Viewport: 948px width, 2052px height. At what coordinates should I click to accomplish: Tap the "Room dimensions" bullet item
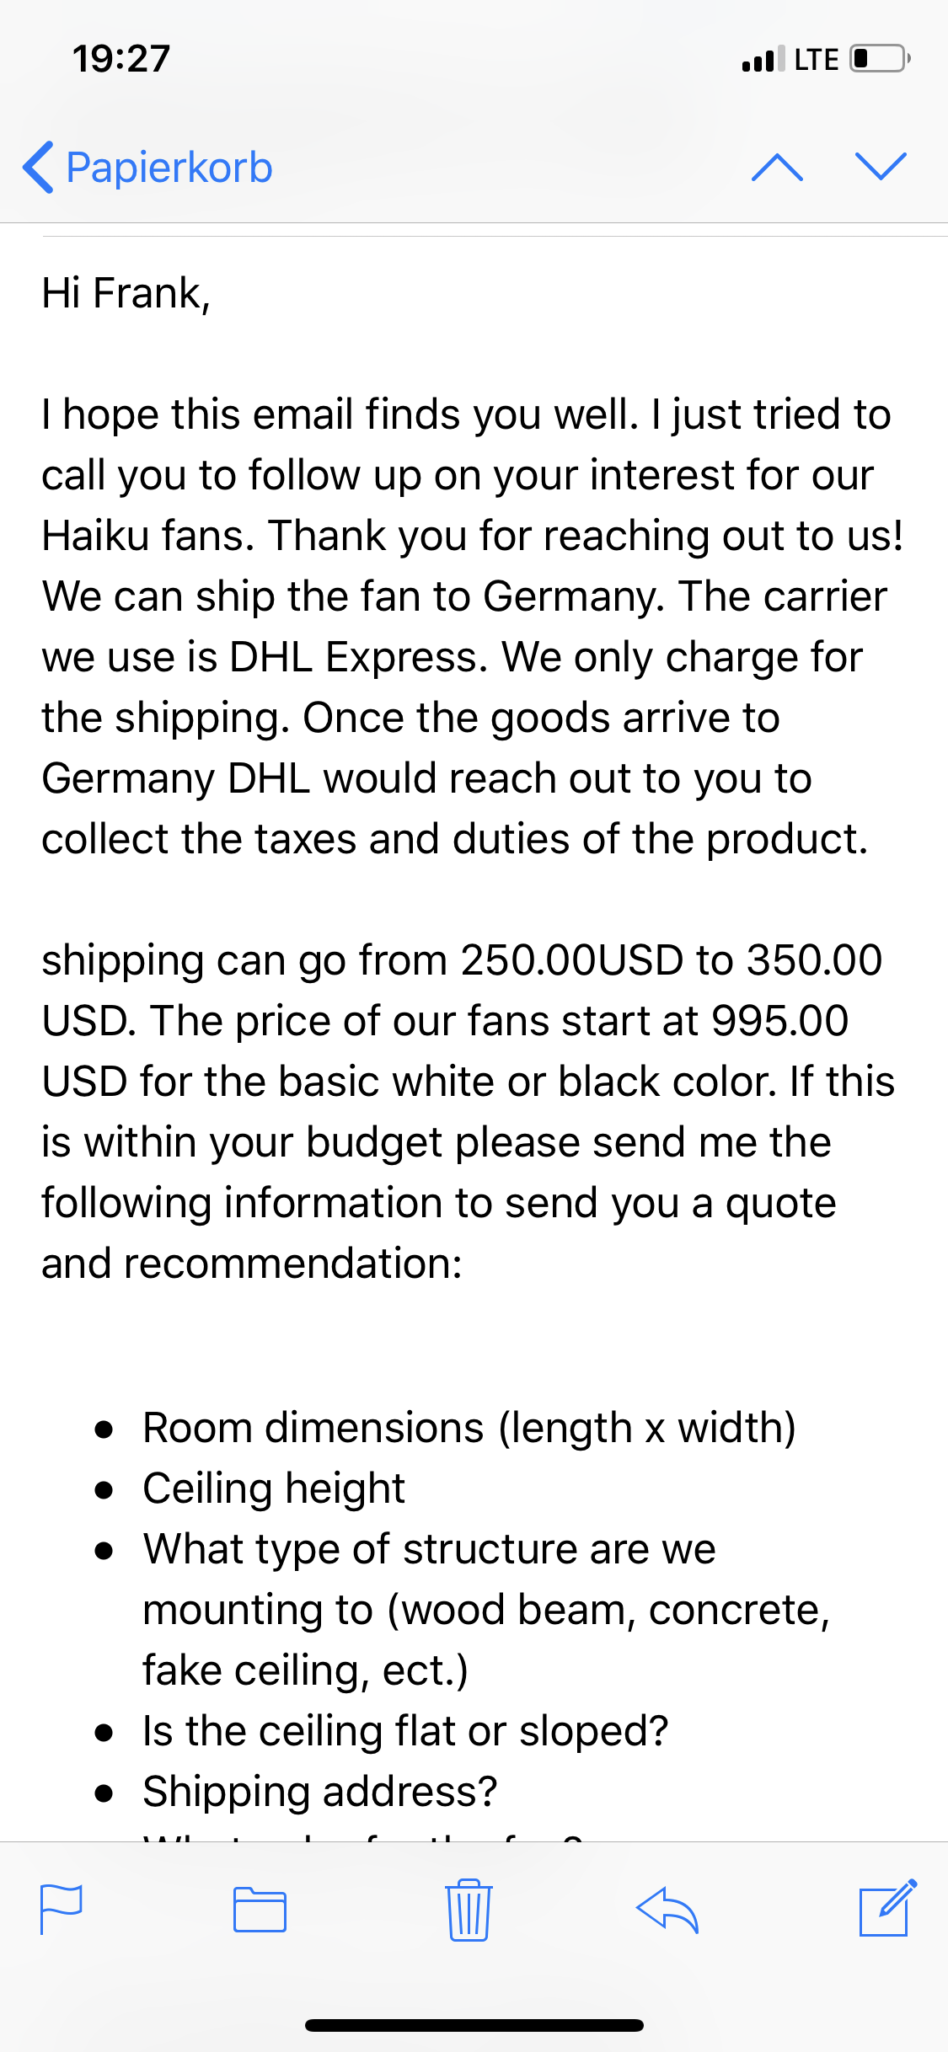tap(469, 1428)
